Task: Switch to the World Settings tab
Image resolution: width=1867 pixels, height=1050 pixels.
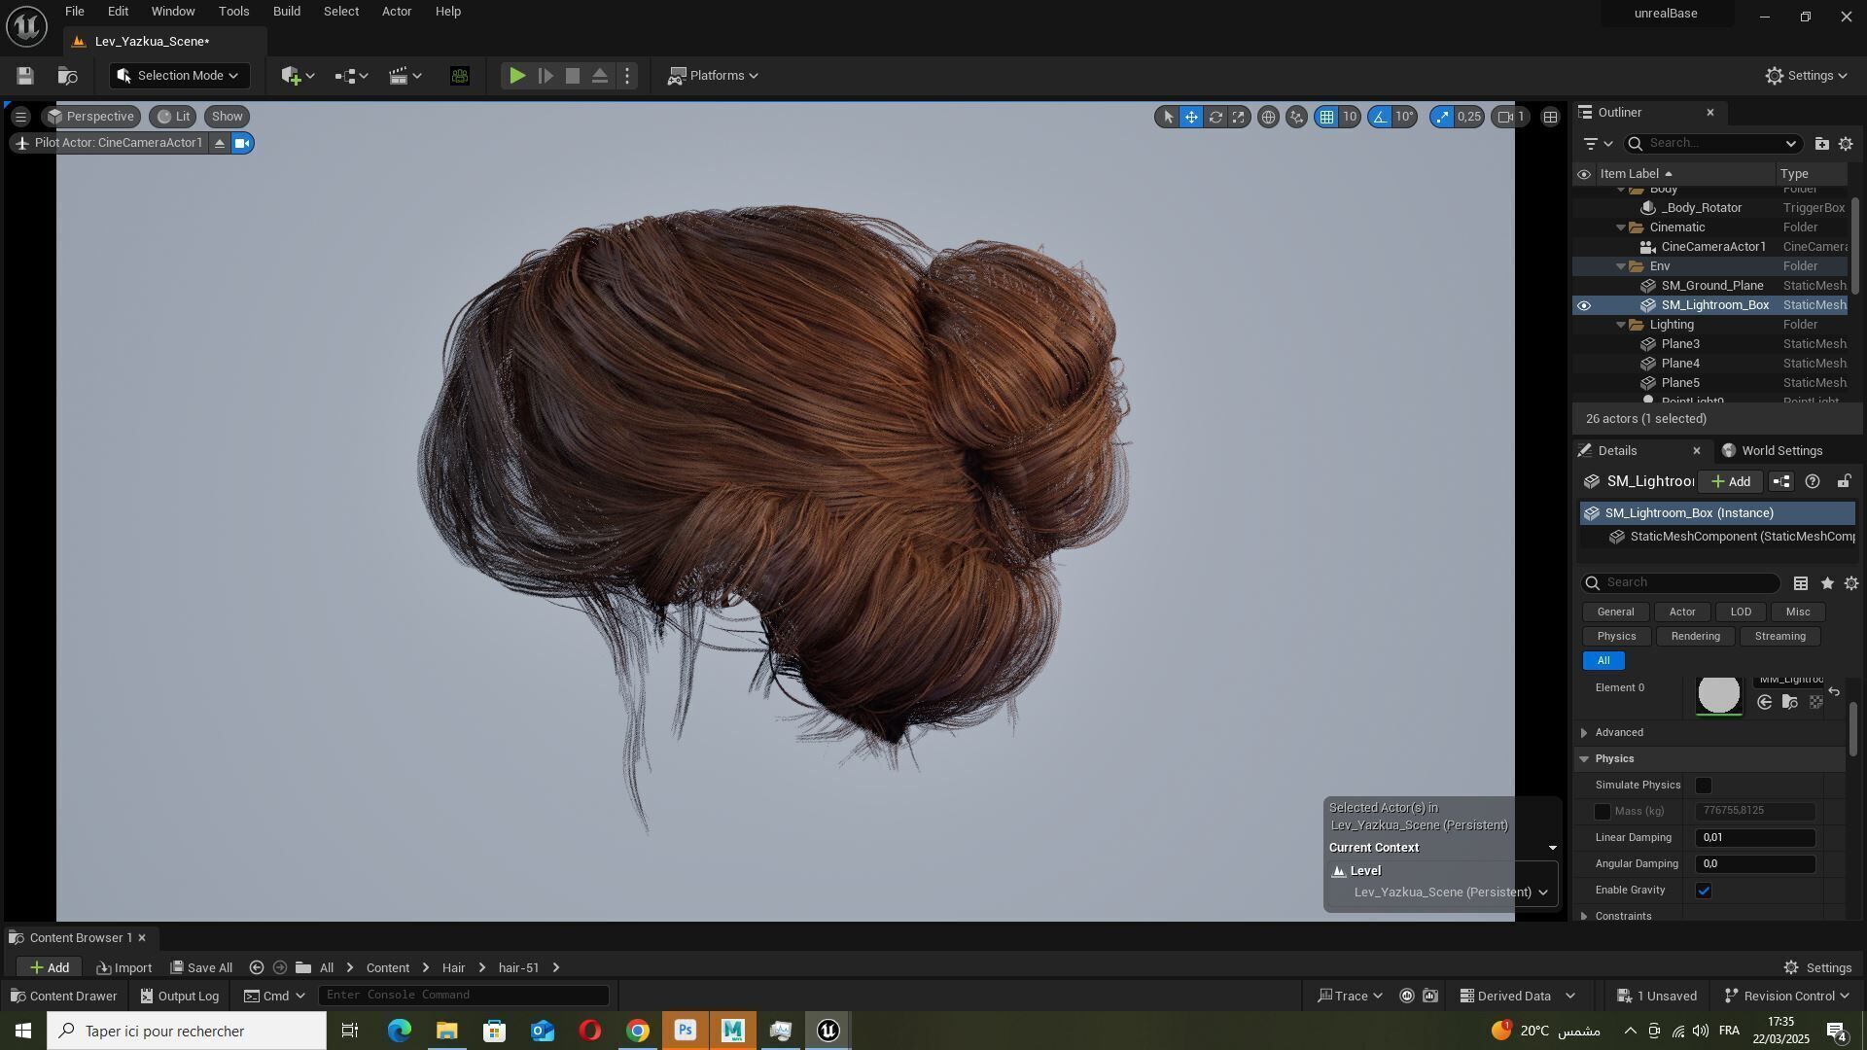Action: point(1772,451)
